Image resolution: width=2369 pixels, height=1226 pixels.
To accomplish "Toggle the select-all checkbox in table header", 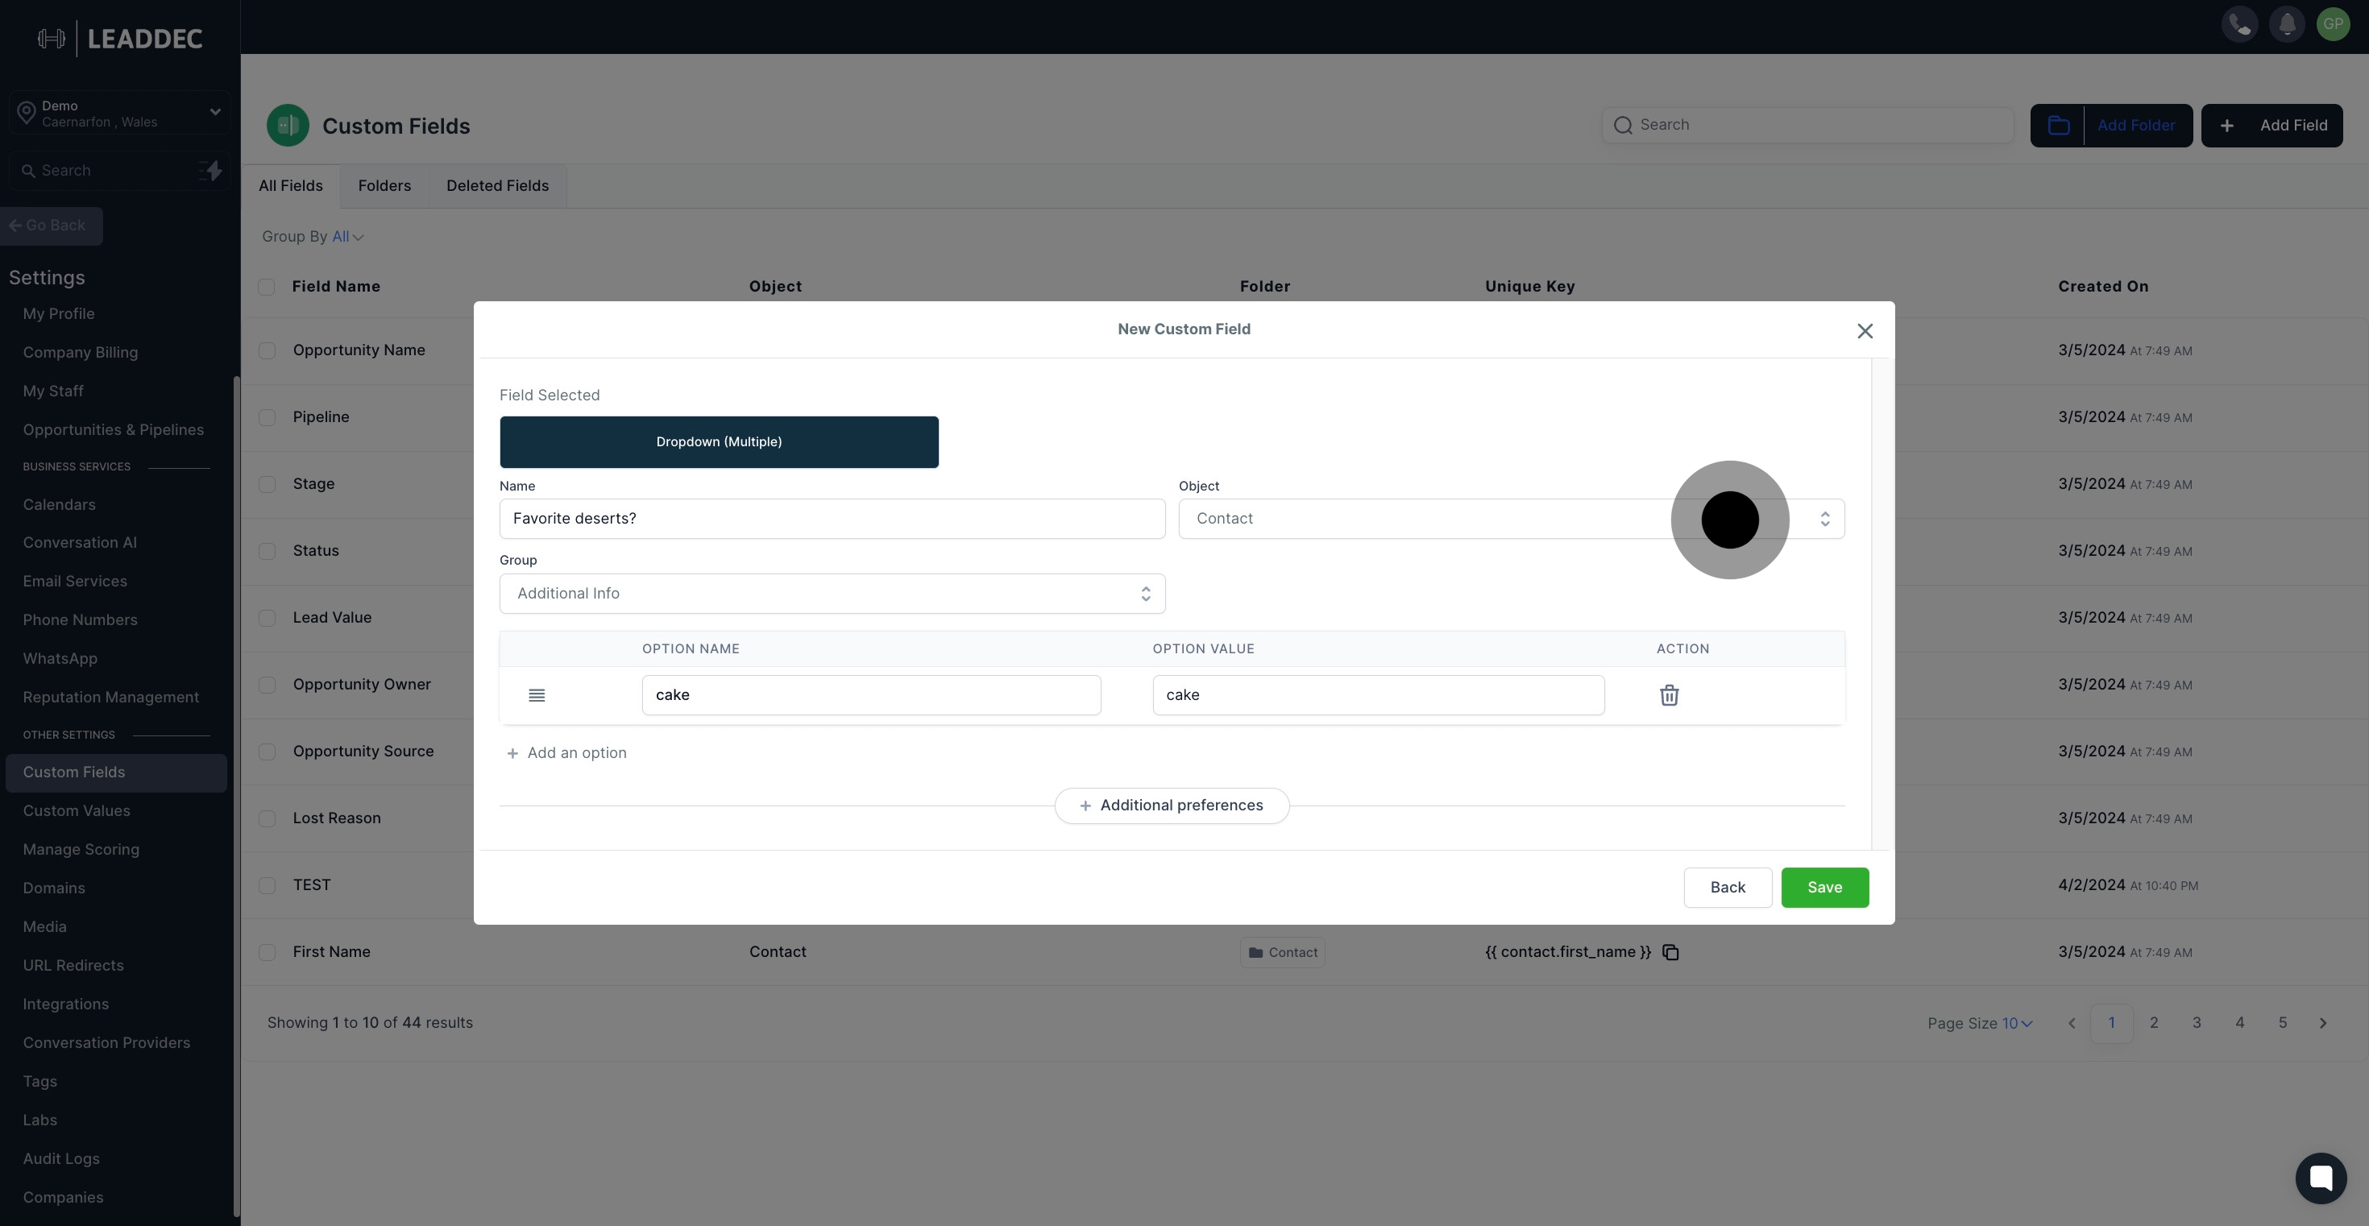I will click(267, 287).
